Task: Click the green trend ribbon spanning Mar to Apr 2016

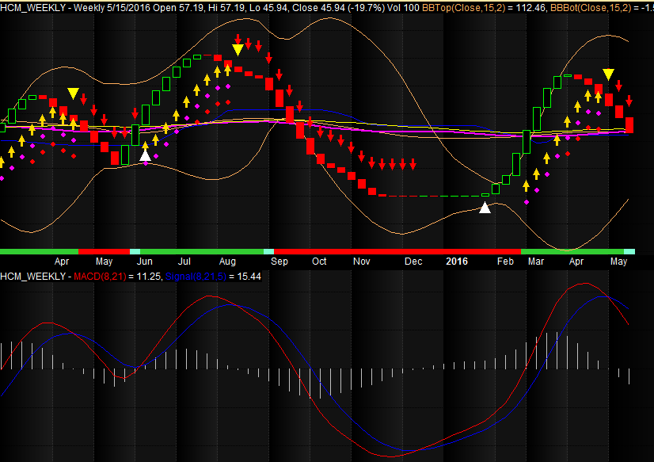Action: (572, 252)
